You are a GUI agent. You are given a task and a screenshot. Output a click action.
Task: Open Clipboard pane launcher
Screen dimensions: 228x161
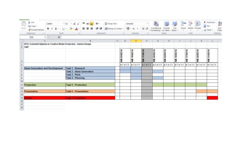(x=43, y=33)
